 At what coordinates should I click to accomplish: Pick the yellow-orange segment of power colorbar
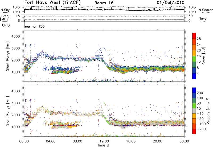click(194, 53)
